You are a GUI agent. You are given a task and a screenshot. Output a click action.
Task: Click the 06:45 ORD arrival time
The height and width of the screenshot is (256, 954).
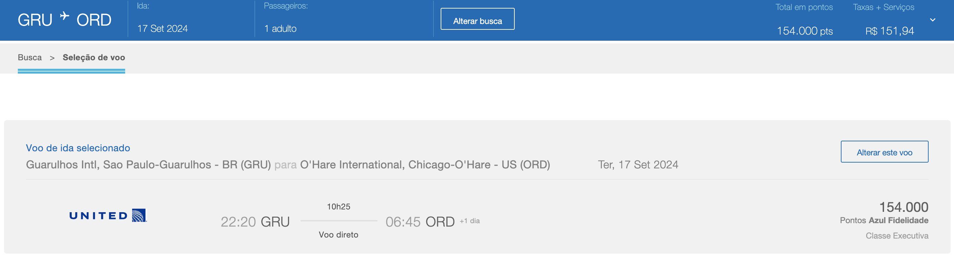coord(420,222)
